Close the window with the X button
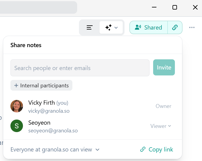202x161 pixels. (195, 7)
